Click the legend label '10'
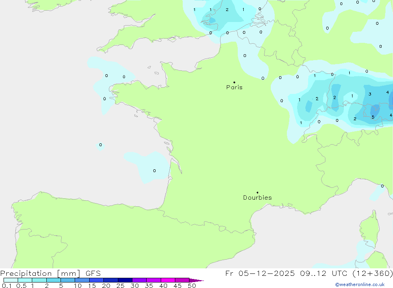This screenshot has width=393, height=288. point(77,286)
